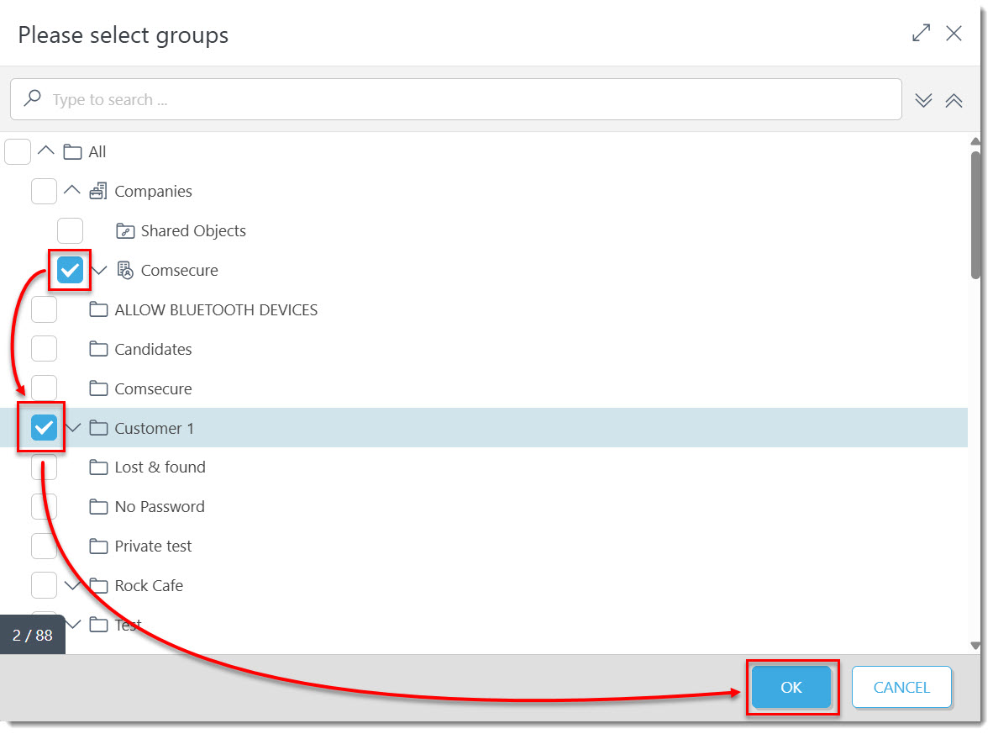The height and width of the screenshot is (734, 993).
Task: Expand the Customer 1 group
Action: click(x=73, y=429)
